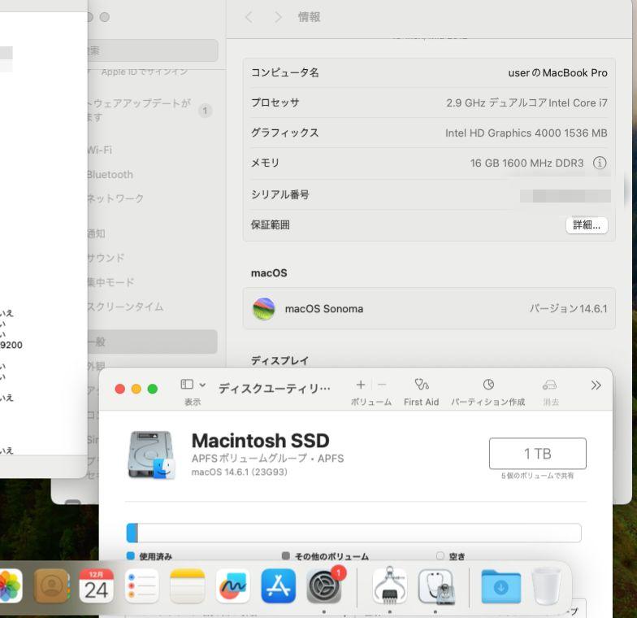
Task: Open Freeform from the Dock
Action: coord(232,585)
